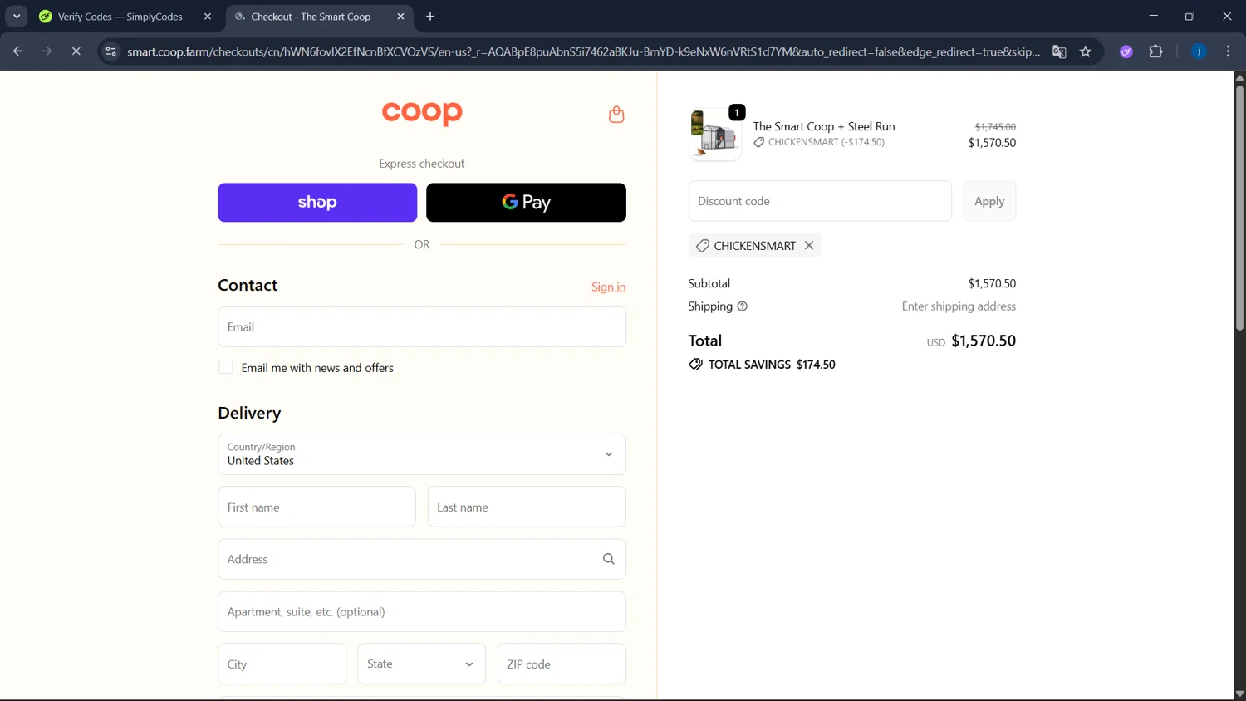Click The Smart Coop + Steel Run title
This screenshot has height=701, width=1246.
click(824, 126)
